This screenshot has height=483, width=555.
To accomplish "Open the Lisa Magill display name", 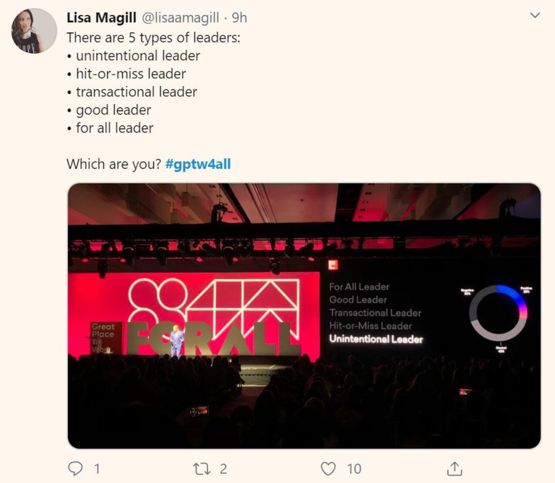I will pos(101,17).
